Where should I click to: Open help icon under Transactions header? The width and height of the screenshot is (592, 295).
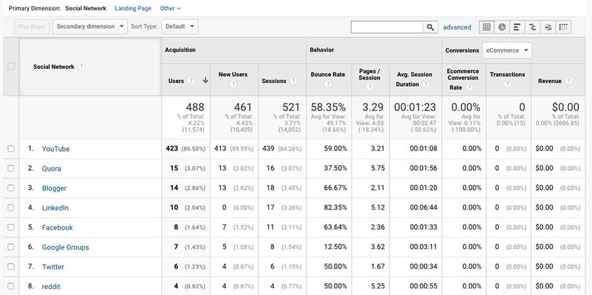point(507,84)
